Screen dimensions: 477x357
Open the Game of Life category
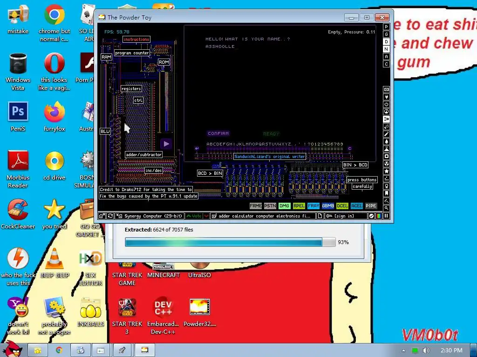(x=386, y=179)
